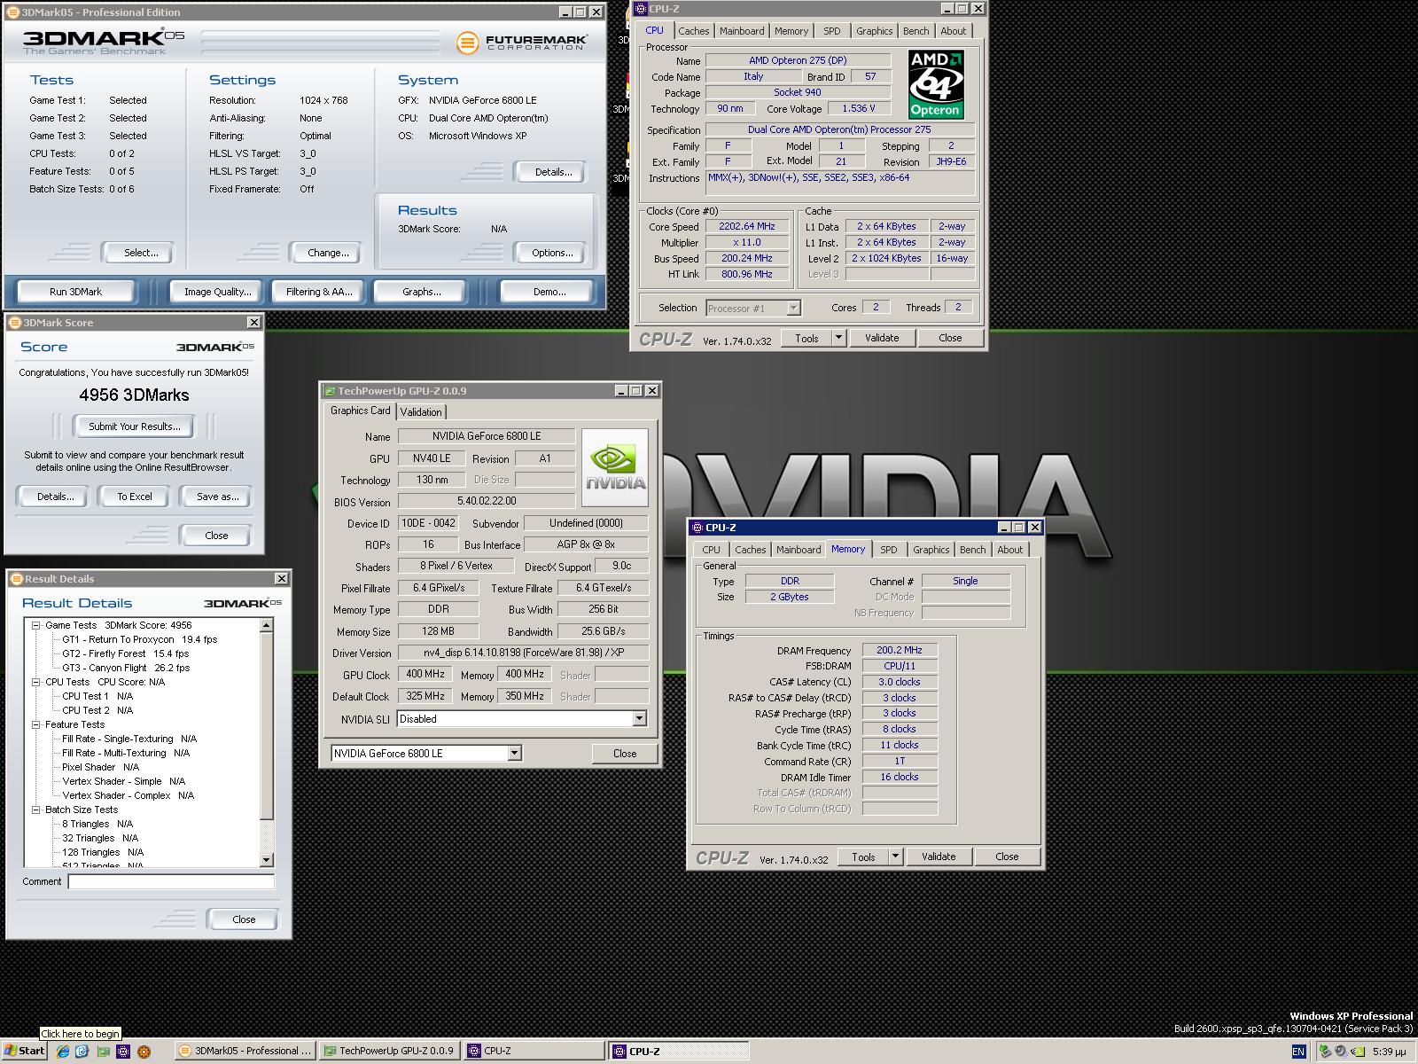Click the 3DMark05 title bar icon
Image resolution: width=1418 pixels, height=1064 pixels.
(12, 12)
